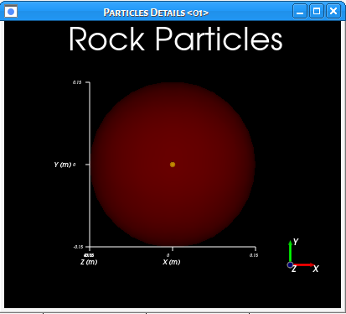Viewport: 346px width, 314px height.
Task: Click the X label of orientation triad
Action: (x=316, y=269)
